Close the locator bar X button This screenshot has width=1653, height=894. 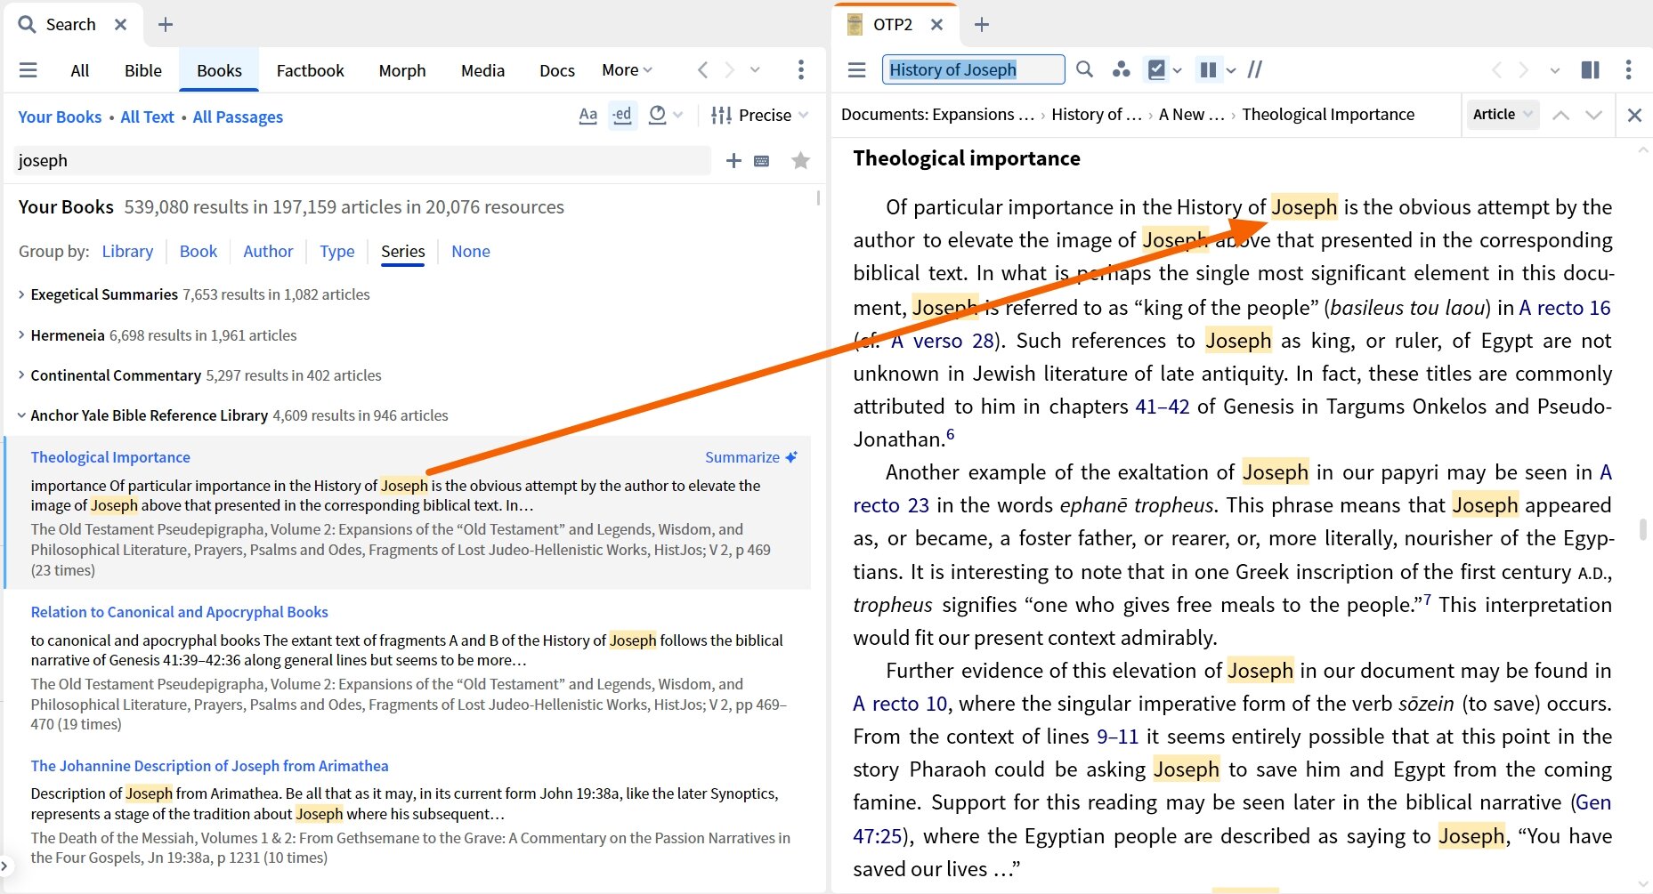[x=1634, y=115]
